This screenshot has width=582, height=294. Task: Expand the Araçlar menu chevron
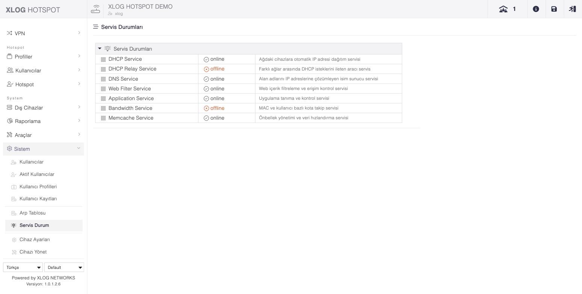pyautogui.click(x=79, y=135)
